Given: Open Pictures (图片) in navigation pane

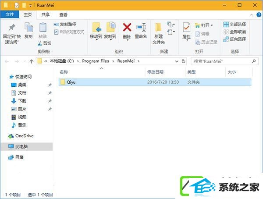Looking at the screenshot, I should (x=18, y=109).
